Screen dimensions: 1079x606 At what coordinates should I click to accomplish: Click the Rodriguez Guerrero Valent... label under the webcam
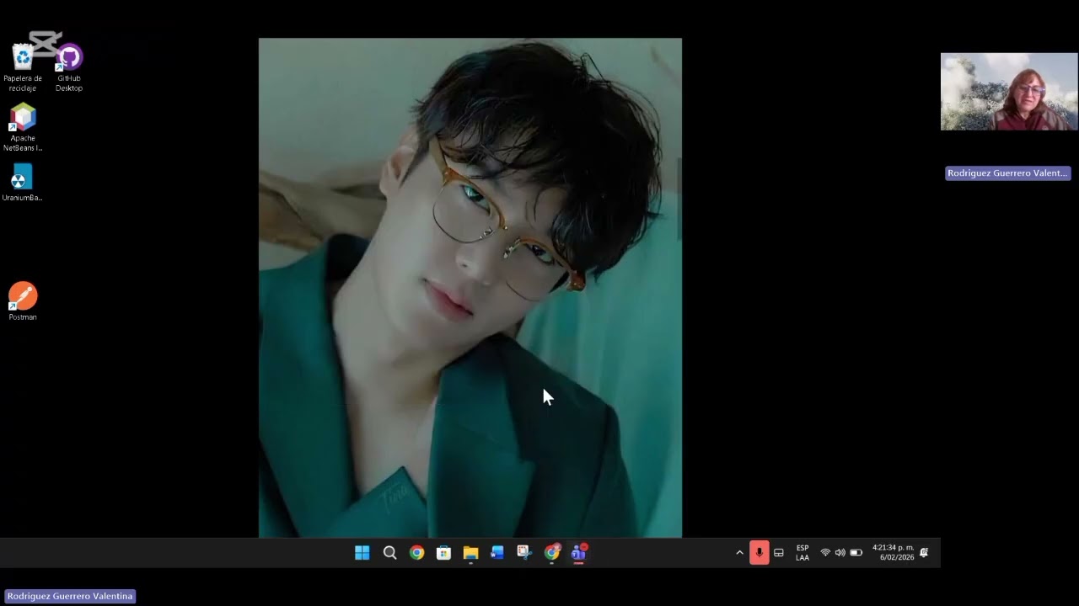pyautogui.click(x=1008, y=173)
